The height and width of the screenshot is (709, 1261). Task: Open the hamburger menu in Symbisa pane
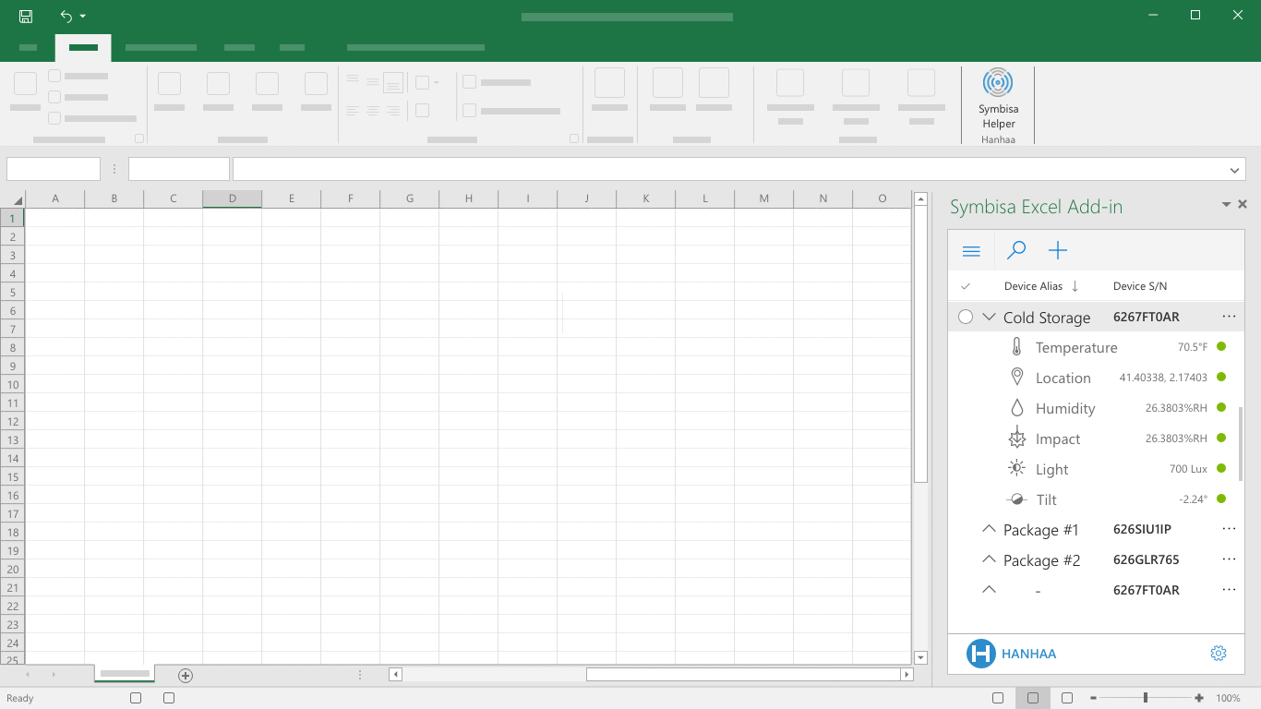coord(971,250)
